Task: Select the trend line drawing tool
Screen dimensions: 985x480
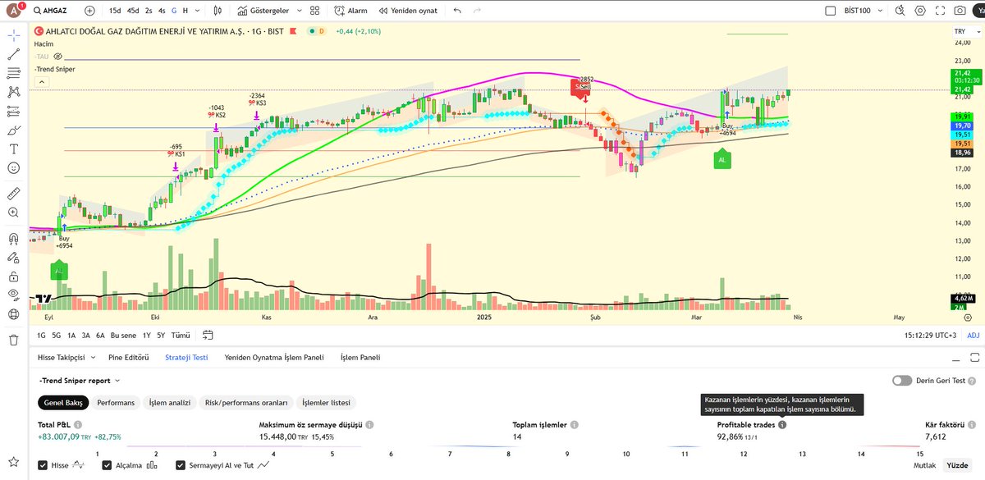Action: pos(13,54)
